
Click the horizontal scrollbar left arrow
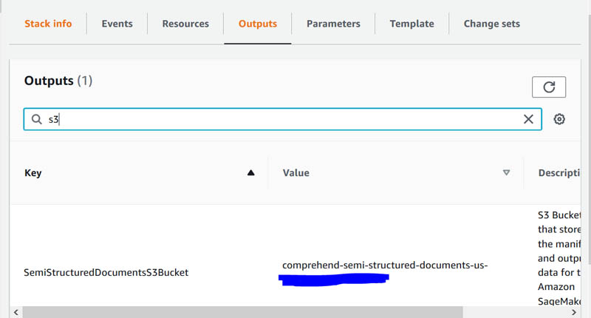pos(16,312)
